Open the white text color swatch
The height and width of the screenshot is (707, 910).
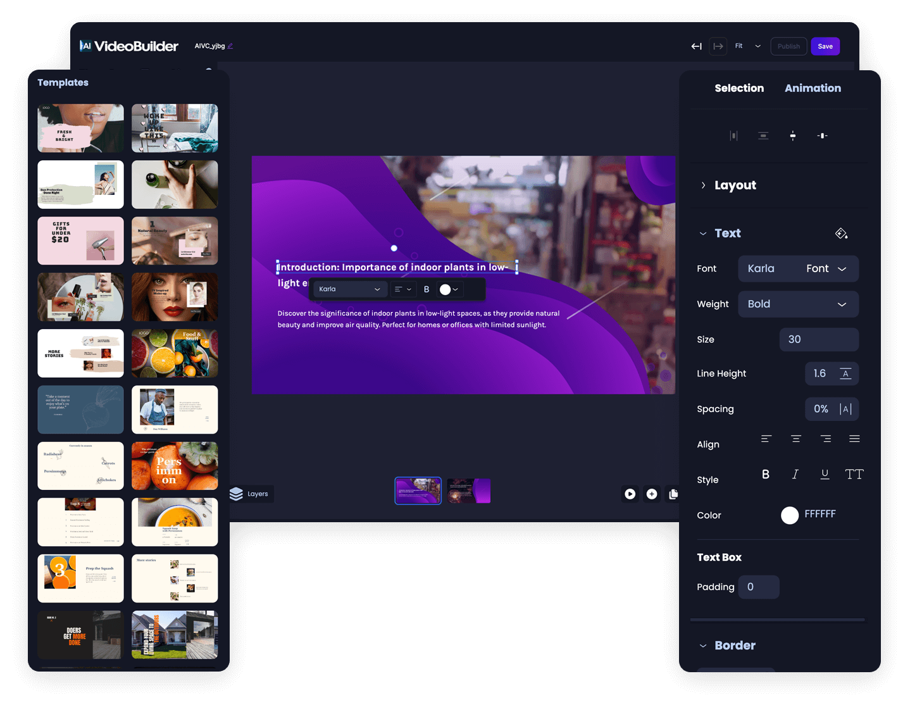(790, 515)
